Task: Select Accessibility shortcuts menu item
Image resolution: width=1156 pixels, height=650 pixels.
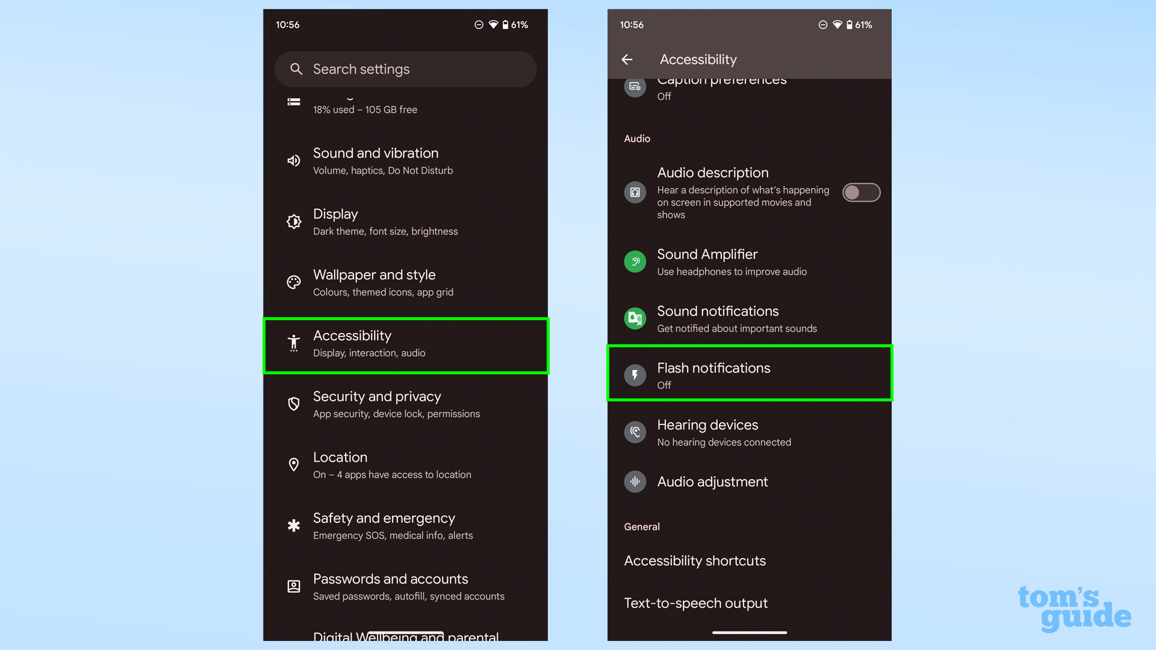Action: (x=695, y=561)
